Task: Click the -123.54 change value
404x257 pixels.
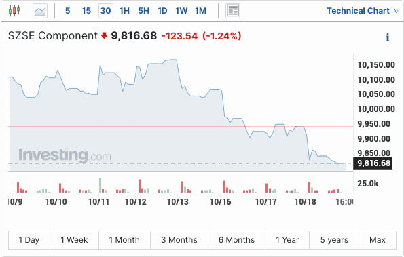Action: point(179,36)
